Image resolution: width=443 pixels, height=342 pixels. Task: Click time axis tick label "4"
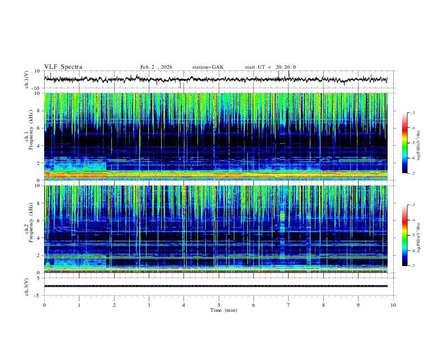tap(183, 305)
